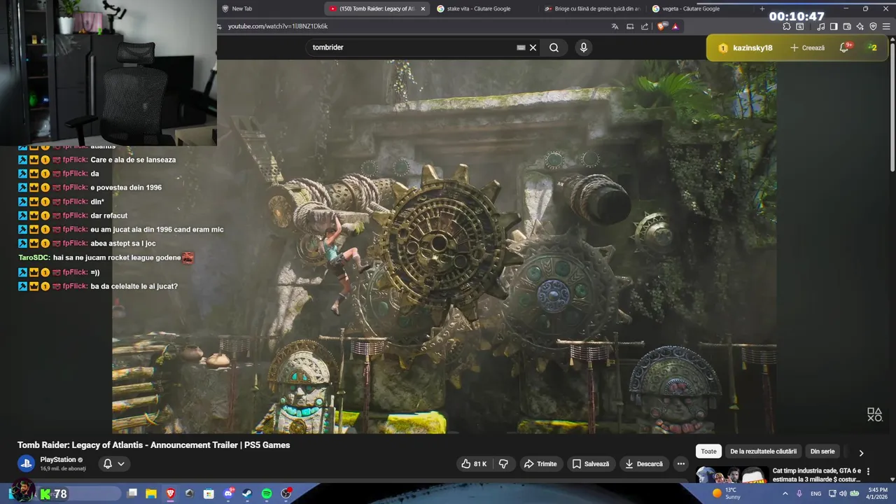Like the video with 81 K

(x=474, y=464)
